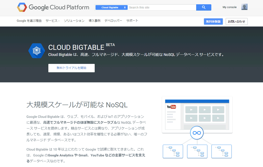263x167 pixels.
Task: Open the ソリューション menu item
Action: [74, 21]
